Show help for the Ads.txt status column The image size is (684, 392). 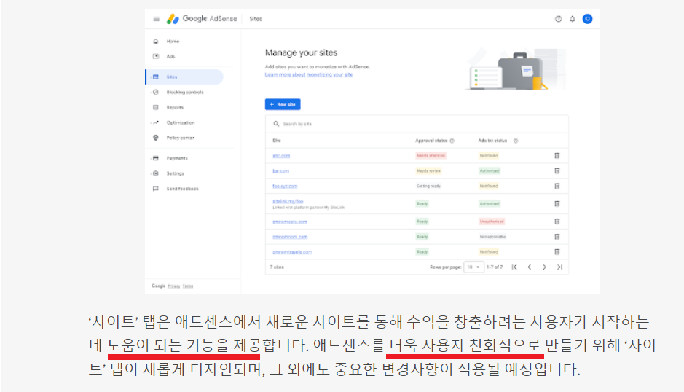516,141
